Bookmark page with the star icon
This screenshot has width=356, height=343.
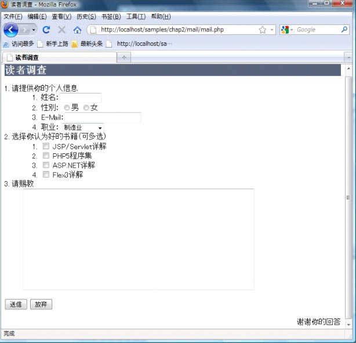click(x=263, y=30)
